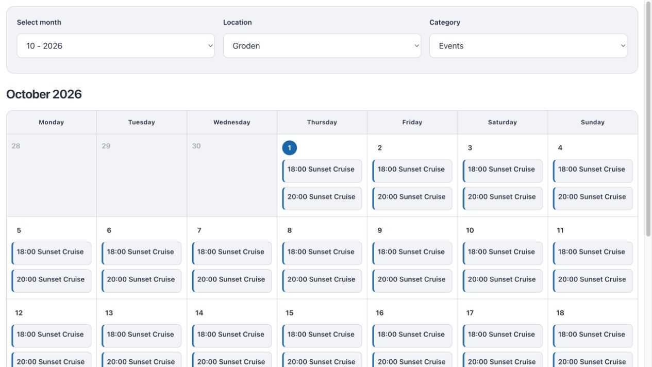The height and width of the screenshot is (367, 652).
Task: Click the October 2026 heading
Action: click(44, 94)
